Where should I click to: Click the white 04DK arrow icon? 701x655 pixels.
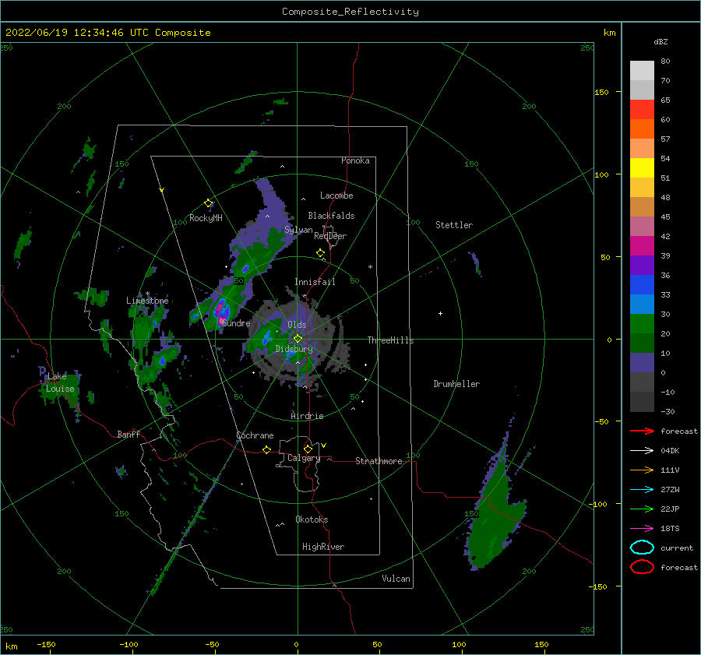642,450
